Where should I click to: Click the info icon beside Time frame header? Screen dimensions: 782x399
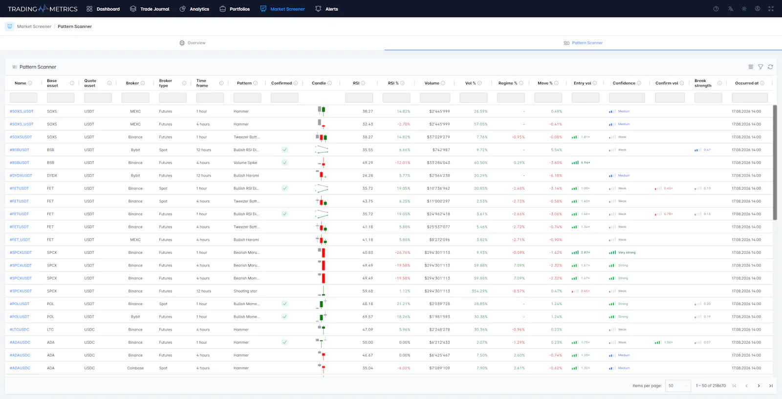tap(221, 83)
